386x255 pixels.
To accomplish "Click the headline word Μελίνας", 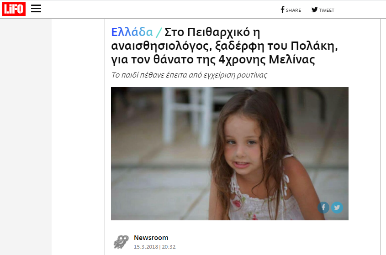I will pos(292,59).
